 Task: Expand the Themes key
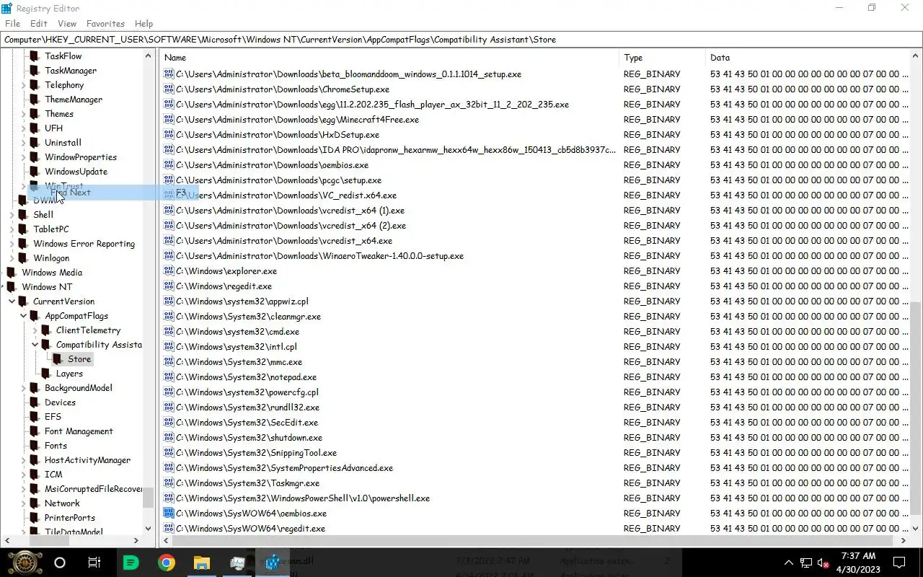[x=23, y=114]
